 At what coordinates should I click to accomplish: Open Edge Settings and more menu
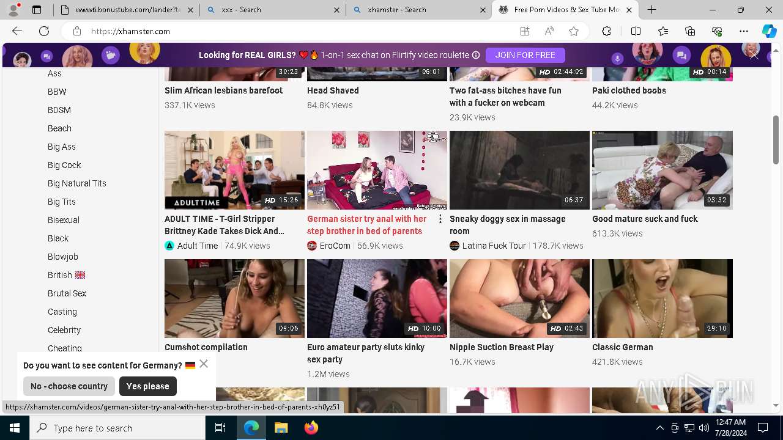pyautogui.click(x=744, y=31)
